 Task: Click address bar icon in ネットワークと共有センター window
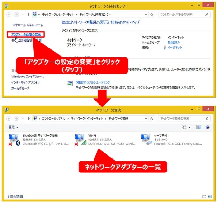(x=35, y=14)
